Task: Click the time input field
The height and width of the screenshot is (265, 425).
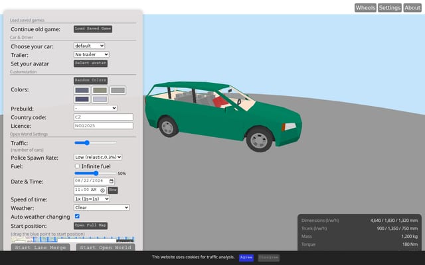Action: [90, 190]
